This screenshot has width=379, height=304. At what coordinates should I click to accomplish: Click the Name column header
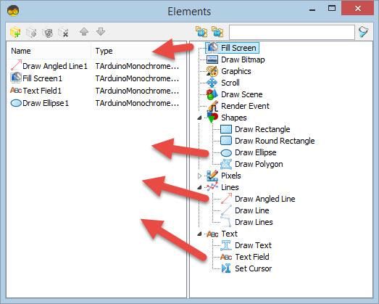21,51
